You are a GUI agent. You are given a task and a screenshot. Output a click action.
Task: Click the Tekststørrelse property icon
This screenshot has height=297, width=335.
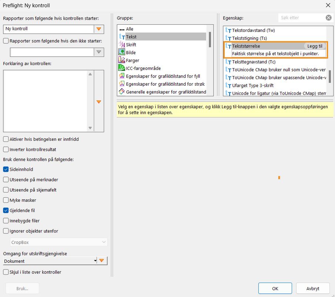click(228, 46)
